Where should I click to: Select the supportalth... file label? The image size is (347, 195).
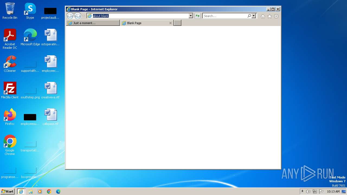(30, 71)
